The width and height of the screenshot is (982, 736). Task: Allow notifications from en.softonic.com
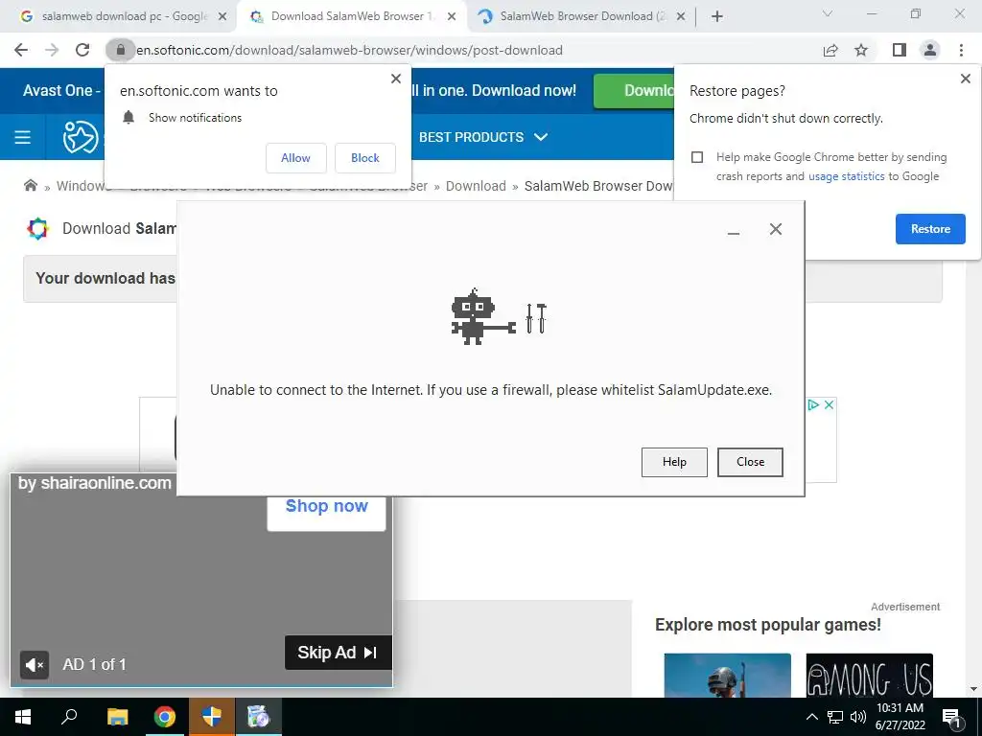(x=295, y=158)
